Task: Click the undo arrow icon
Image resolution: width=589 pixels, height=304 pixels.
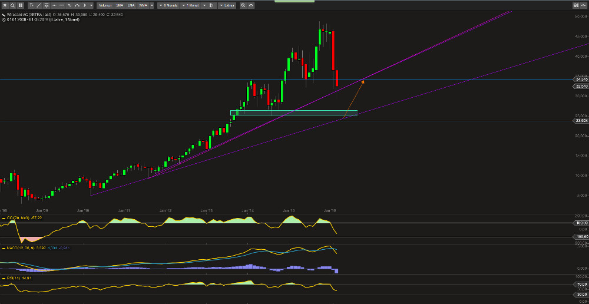Action: 251,5
